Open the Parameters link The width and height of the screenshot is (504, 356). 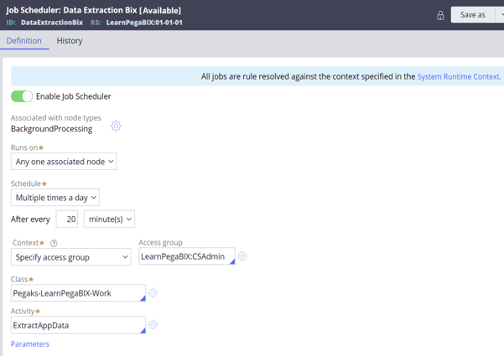[30, 344]
